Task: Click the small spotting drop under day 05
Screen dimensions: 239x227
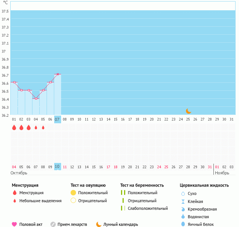Action: tap(43, 127)
